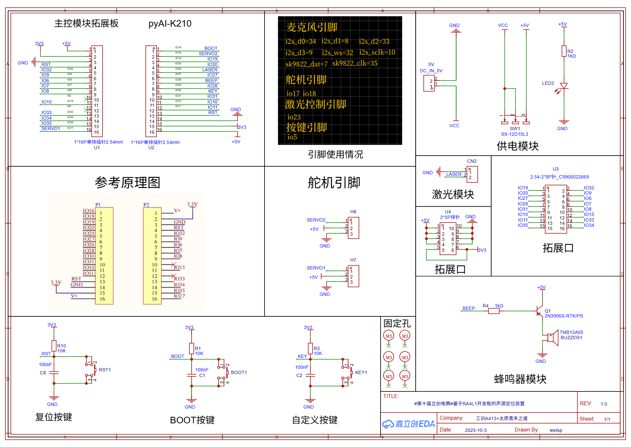The width and height of the screenshot is (631, 447).
Task: Select the R1 10K resistor symbol
Action: pyautogui.click(x=192, y=348)
